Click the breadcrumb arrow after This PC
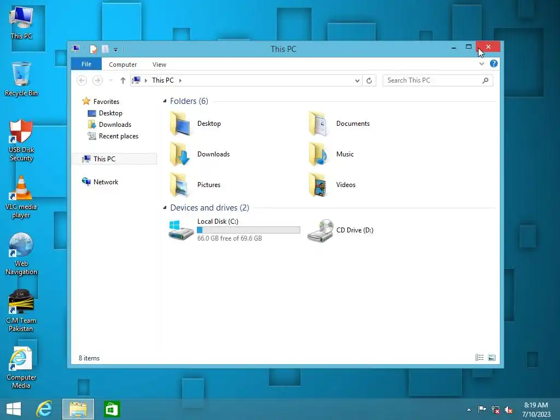Viewport: 560px width, 420px height. [180, 80]
